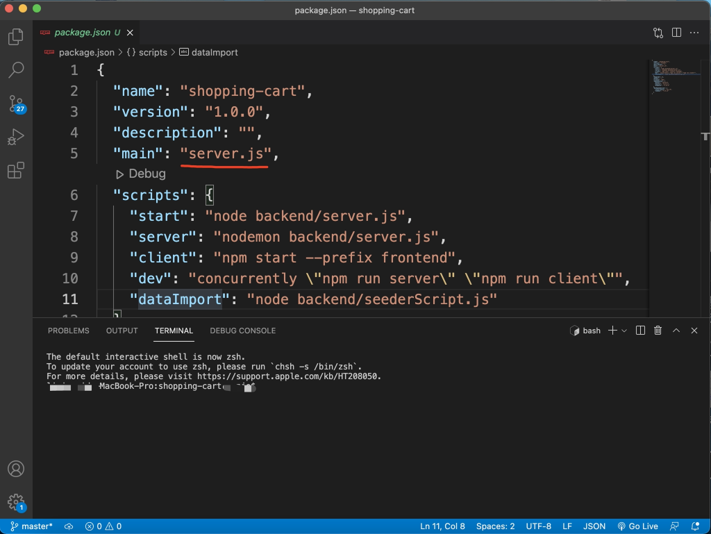
Task: Maximize the panel with the up chevron
Action: 676,331
